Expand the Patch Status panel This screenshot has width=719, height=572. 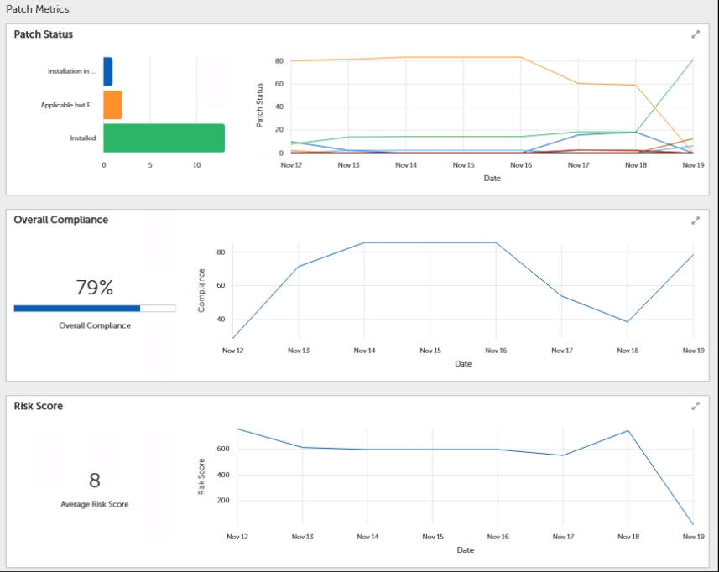point(695,34)
